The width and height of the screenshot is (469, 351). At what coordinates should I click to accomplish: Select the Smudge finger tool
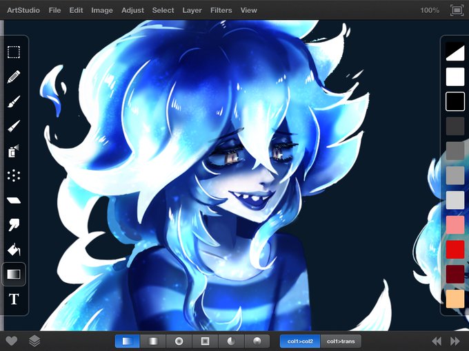[x=14, y=225]
